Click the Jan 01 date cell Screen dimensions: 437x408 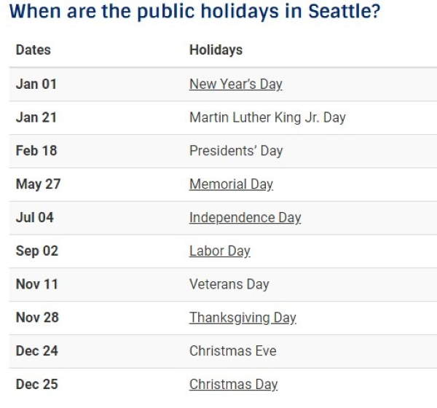coord(36,84)
